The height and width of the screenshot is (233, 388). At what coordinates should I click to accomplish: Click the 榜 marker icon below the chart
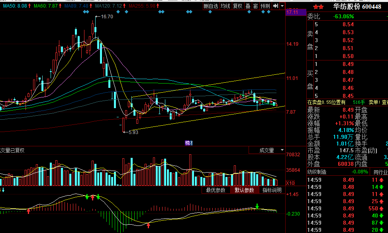(x=188, y=143)
